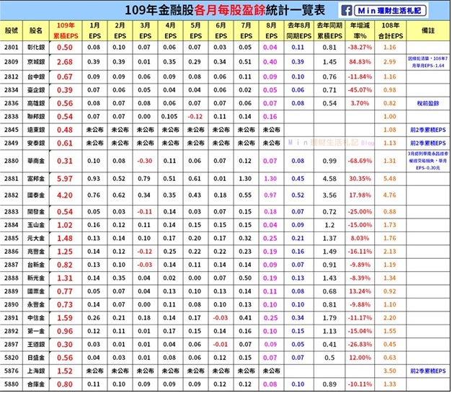This screenshot has width=452, height=393.
Task: Click stock name 中信金
Action: [x=37, y=316]
